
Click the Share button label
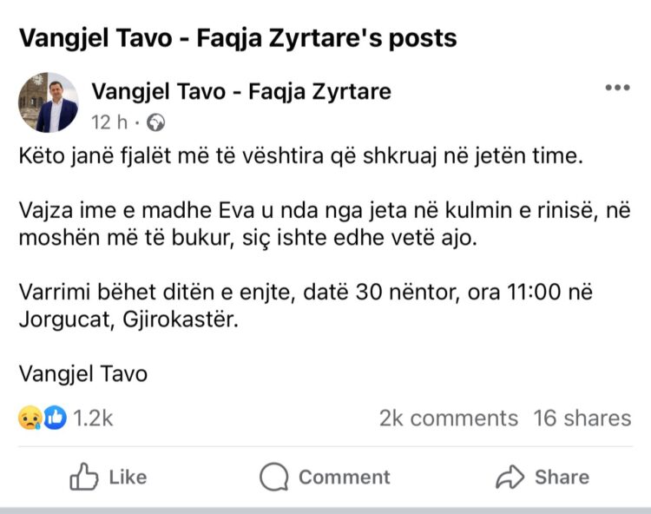point(562,477)
